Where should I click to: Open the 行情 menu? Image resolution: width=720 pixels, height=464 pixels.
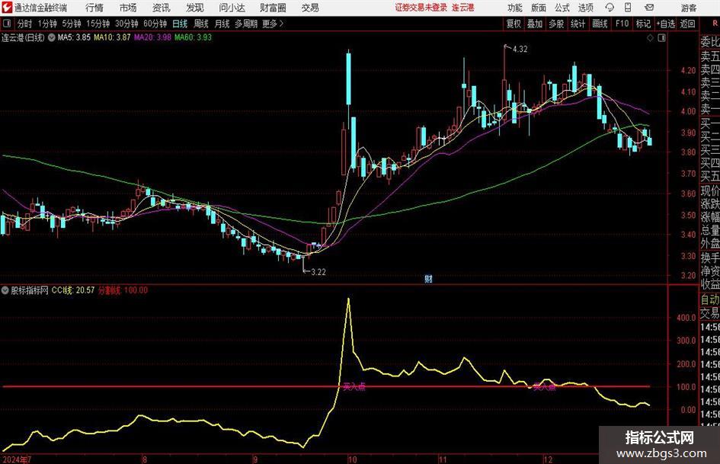[x=94, y=8]
